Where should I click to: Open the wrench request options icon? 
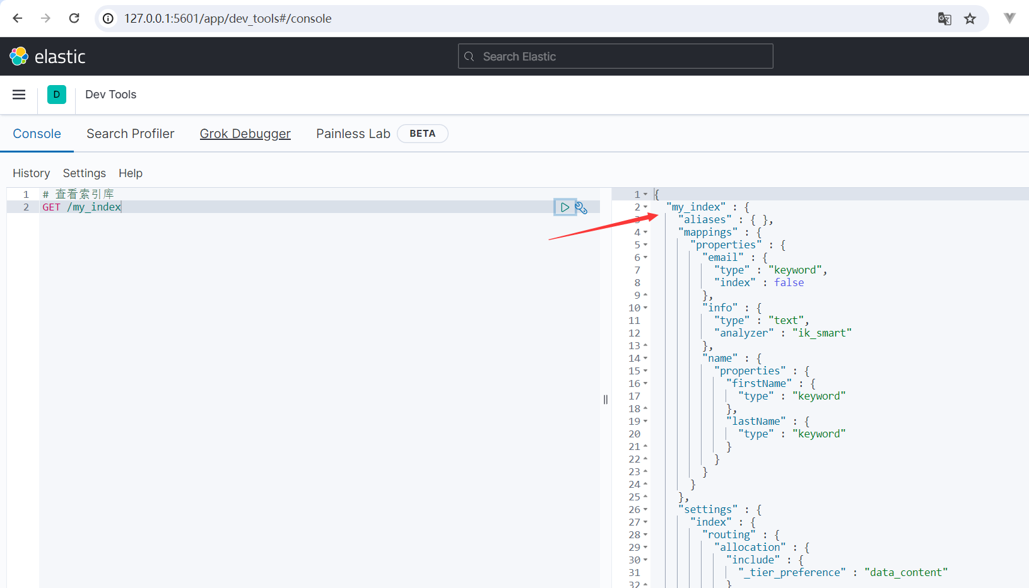581,207
